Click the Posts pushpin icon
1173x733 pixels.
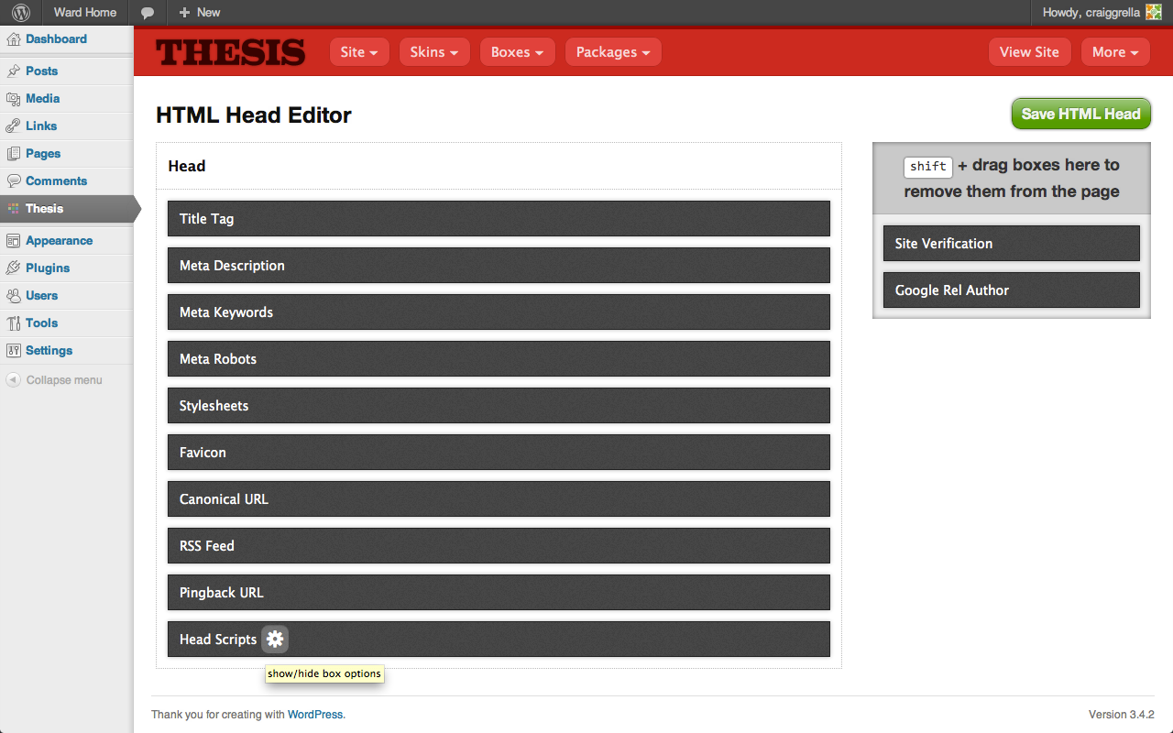[13, 71]
